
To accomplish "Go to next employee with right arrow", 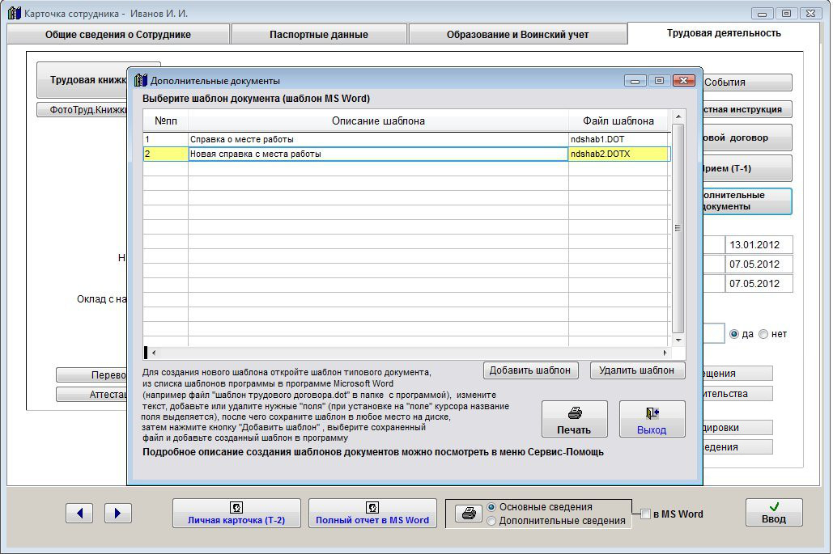I will pos(117,513).
